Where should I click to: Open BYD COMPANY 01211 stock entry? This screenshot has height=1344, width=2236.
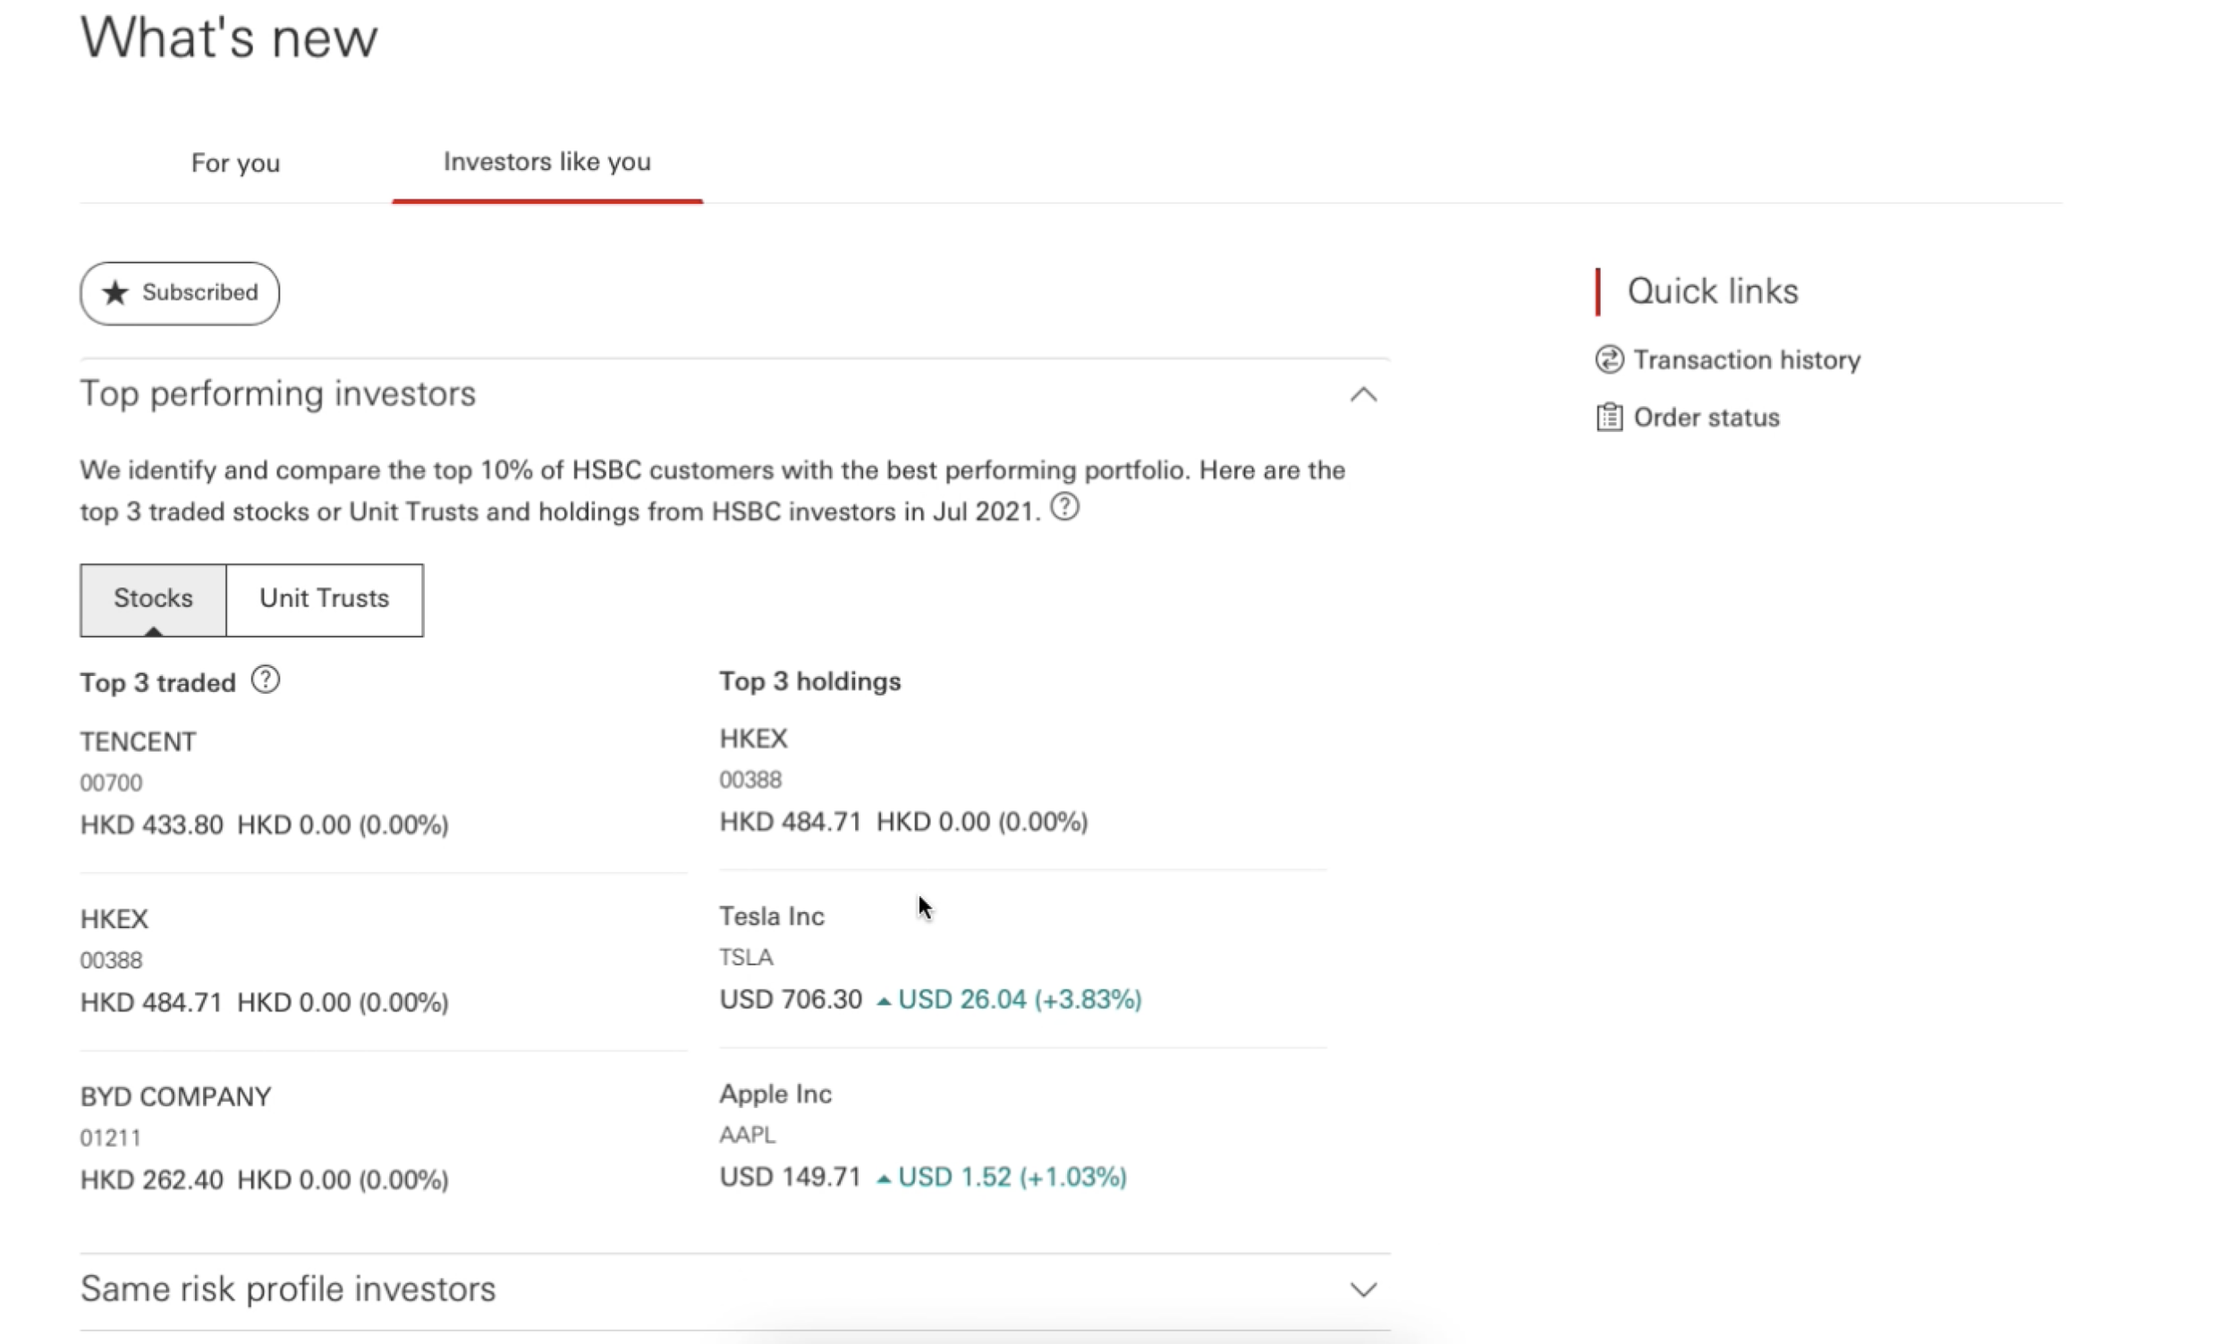(383, 1137)
